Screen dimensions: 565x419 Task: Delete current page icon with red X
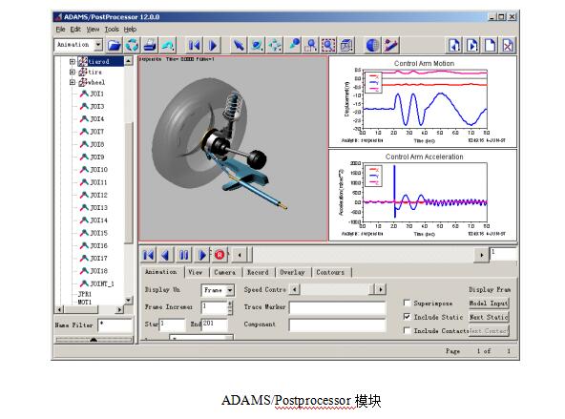[x=508, y=46]
